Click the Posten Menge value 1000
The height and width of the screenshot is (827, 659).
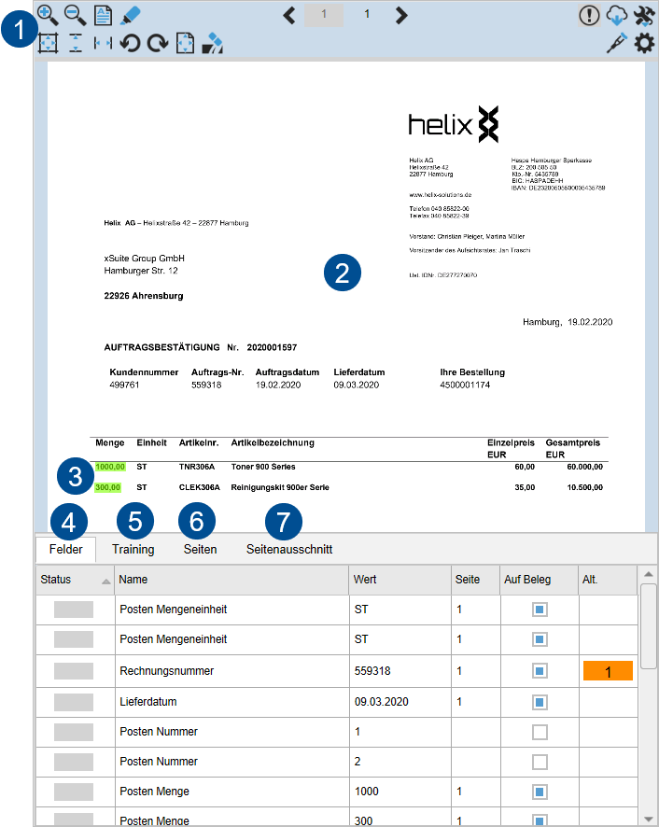click(x=367, y=792)
